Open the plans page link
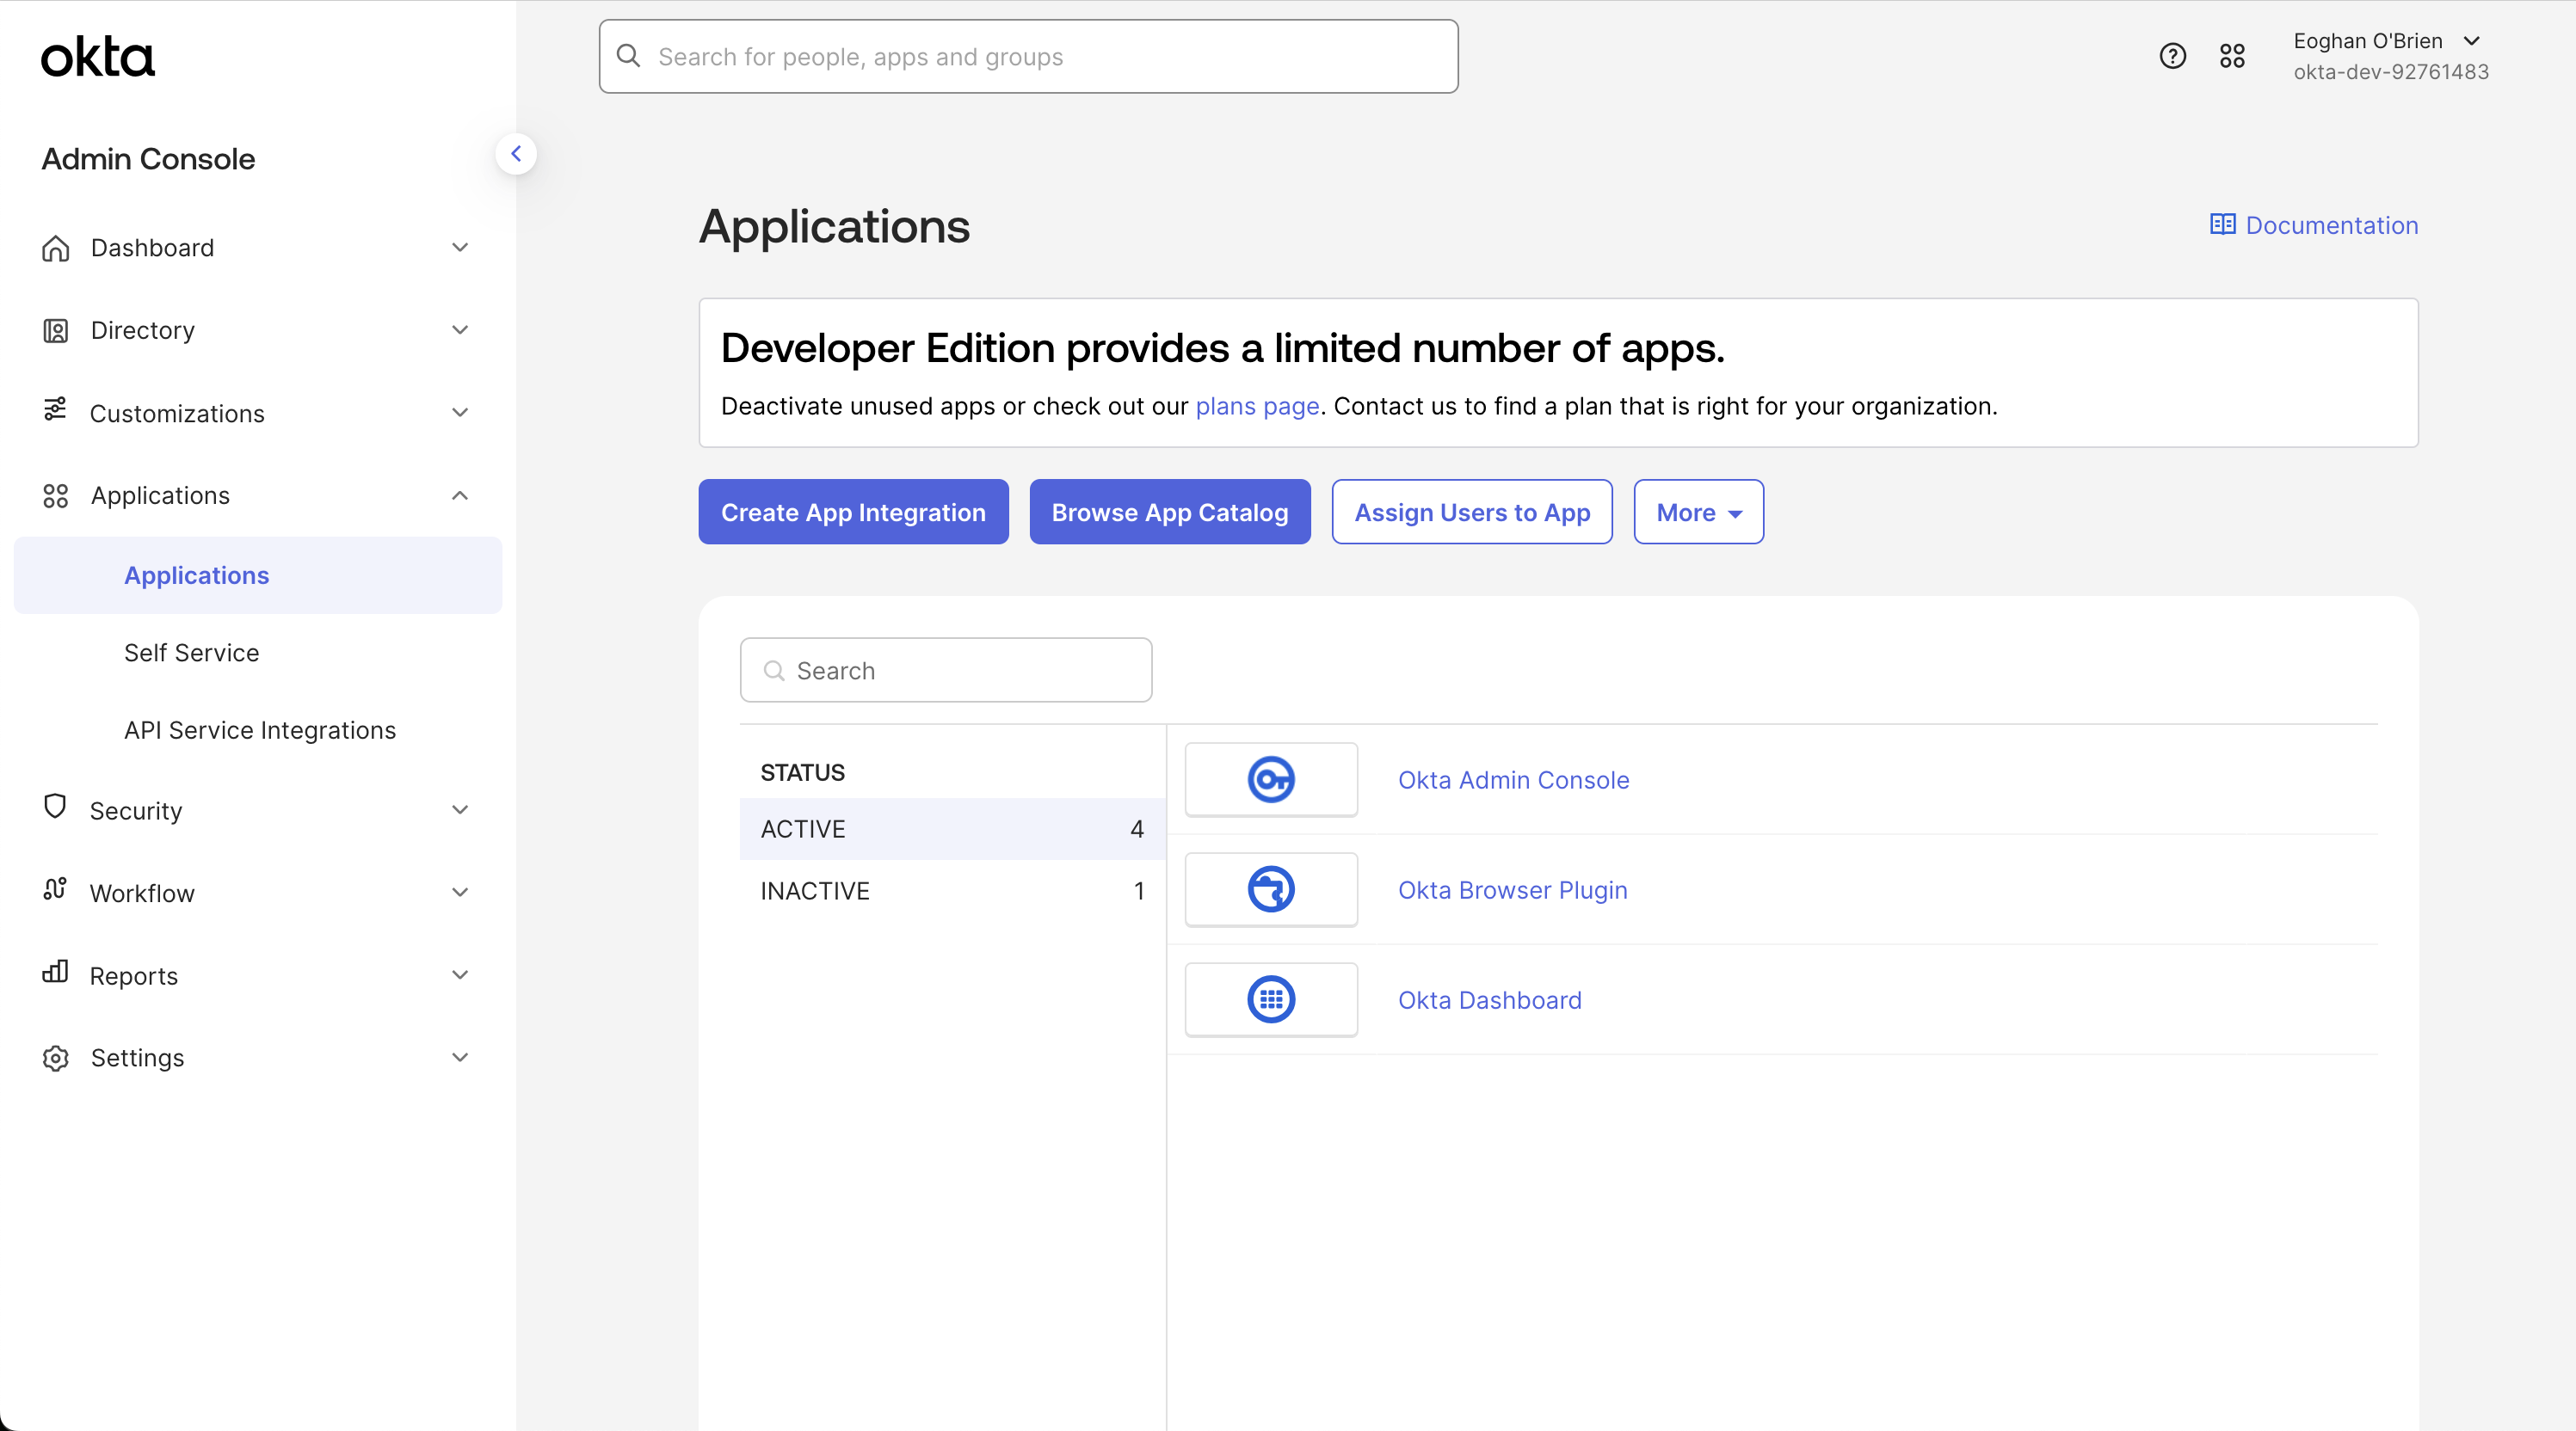 click(1256, 406)
